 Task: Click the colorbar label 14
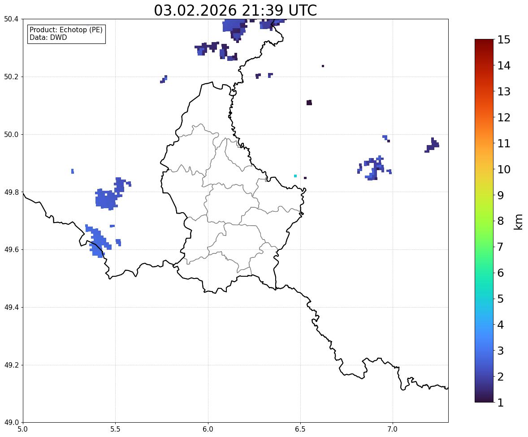pyautogui.click(x=504, y=66)
